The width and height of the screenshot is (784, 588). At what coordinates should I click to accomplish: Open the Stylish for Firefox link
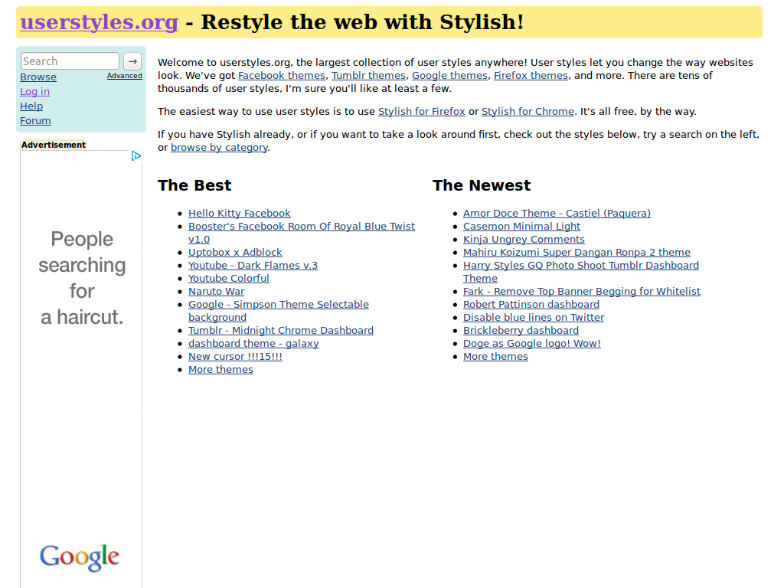[422, 112]
